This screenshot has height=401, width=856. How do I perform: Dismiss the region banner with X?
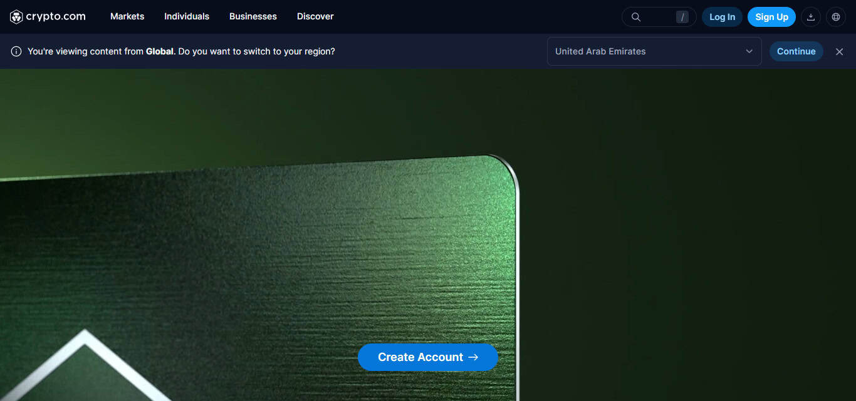[x=840, y=51]
